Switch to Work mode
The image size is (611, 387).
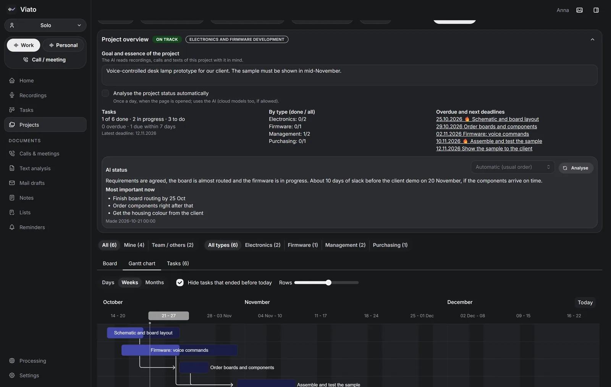[23, 45]
